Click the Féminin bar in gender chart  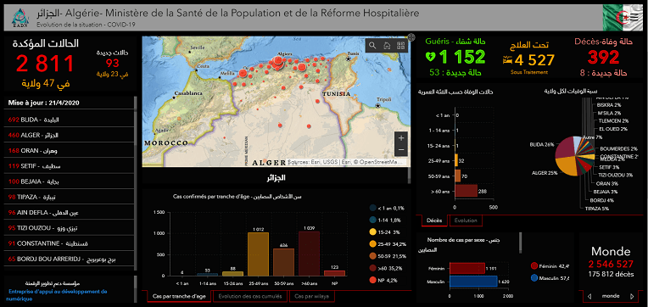point(466,268)
